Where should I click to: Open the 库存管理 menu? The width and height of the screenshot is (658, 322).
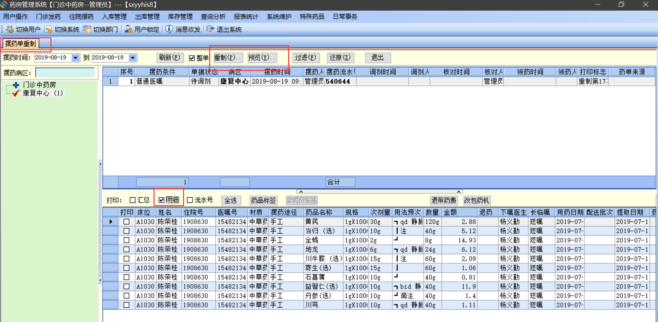(180, 17)
